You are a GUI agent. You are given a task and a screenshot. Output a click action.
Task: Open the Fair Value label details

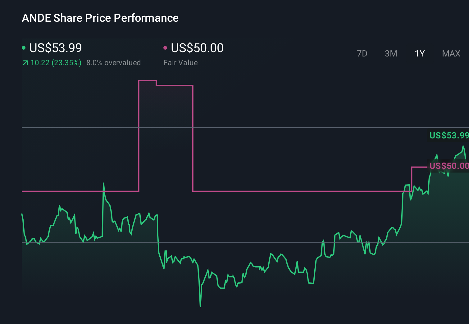[180, 63]
